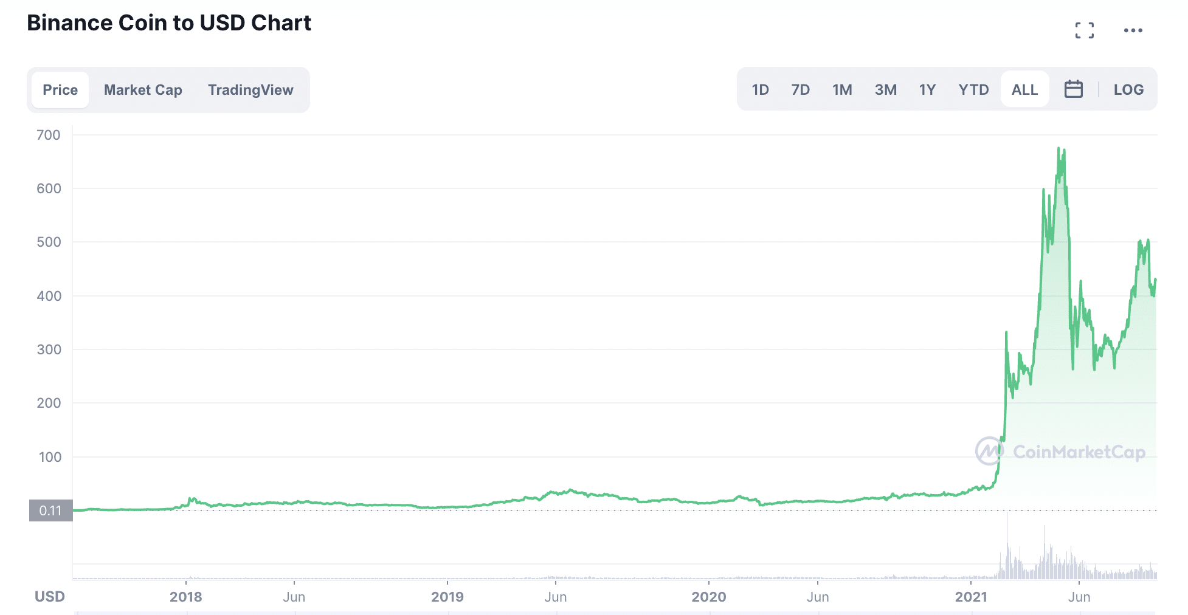Open the three-dots more options menu
Image resolution: width=1188 pixels, height=615 pixels.
[1133, 30]
